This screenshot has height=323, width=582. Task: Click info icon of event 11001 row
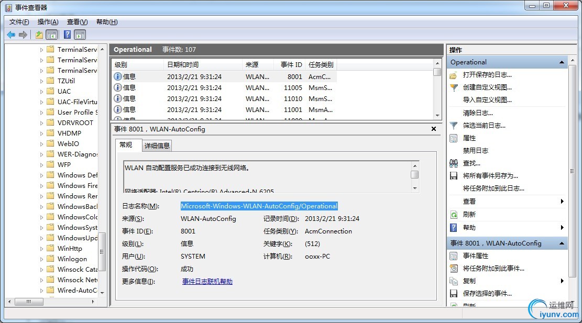pos(118,109)
